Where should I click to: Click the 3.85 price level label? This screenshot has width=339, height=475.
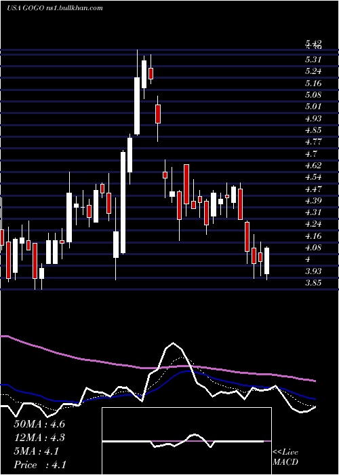tap(313, 283)
